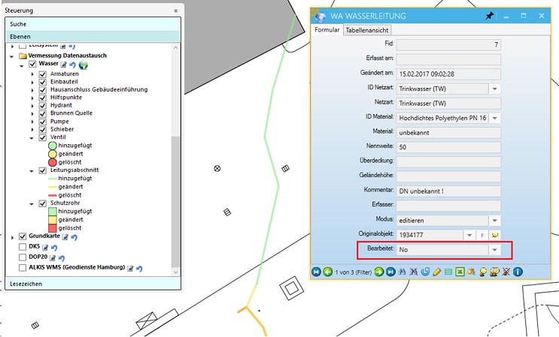This screenshot has height=337, width=559.
Task: Pin the WA Wasserleitung window
Action: coord(490,16)
